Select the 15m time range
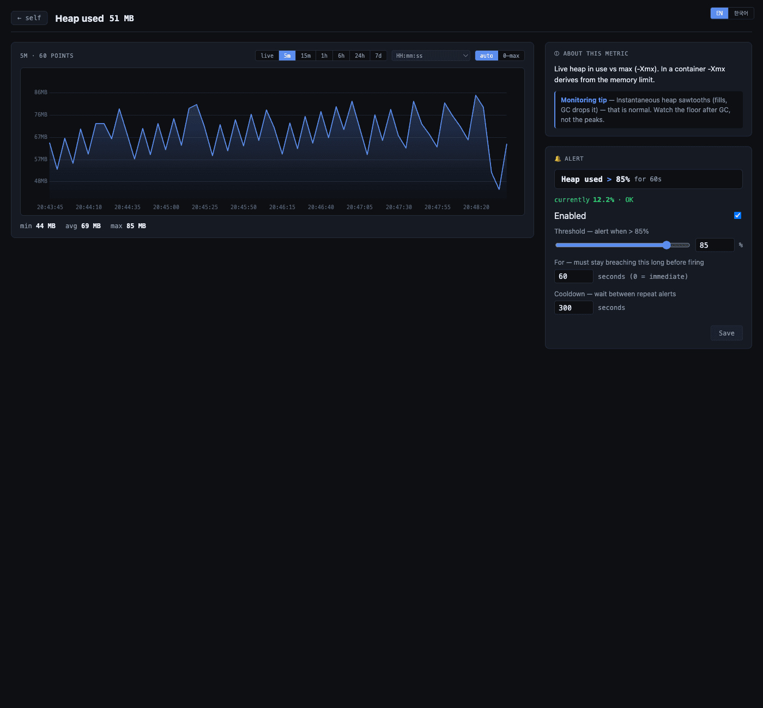Image resolution: width=763 pixels, height=708 pixels. (306, 56)
